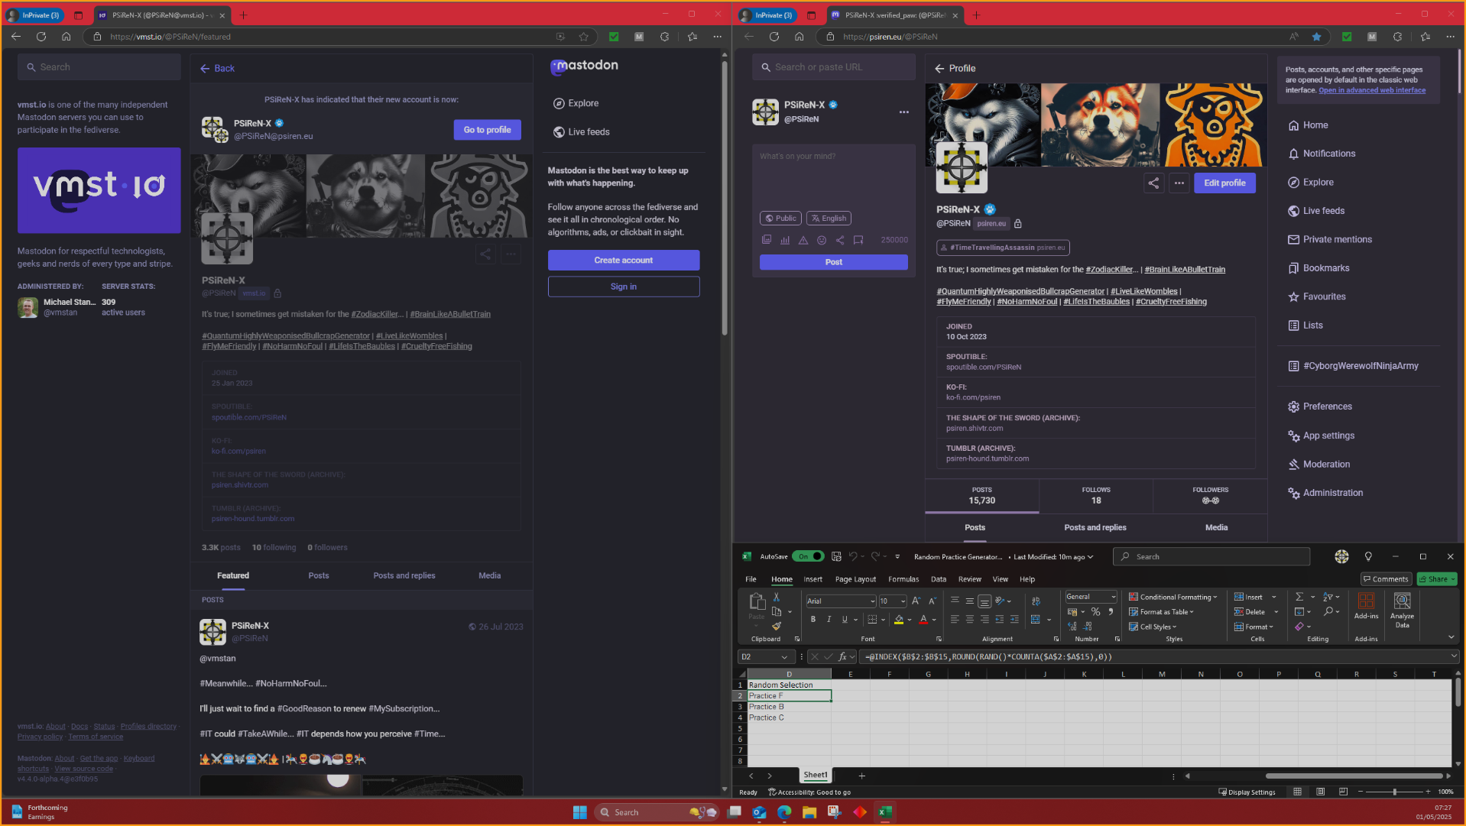Image resolution: width=1466 pixels, height=826 pixels.
Task: Toggle Excel AutoSave switch
Action: [807, 556]
